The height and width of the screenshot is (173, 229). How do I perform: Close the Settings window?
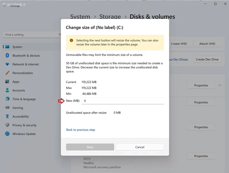point(225,4)
